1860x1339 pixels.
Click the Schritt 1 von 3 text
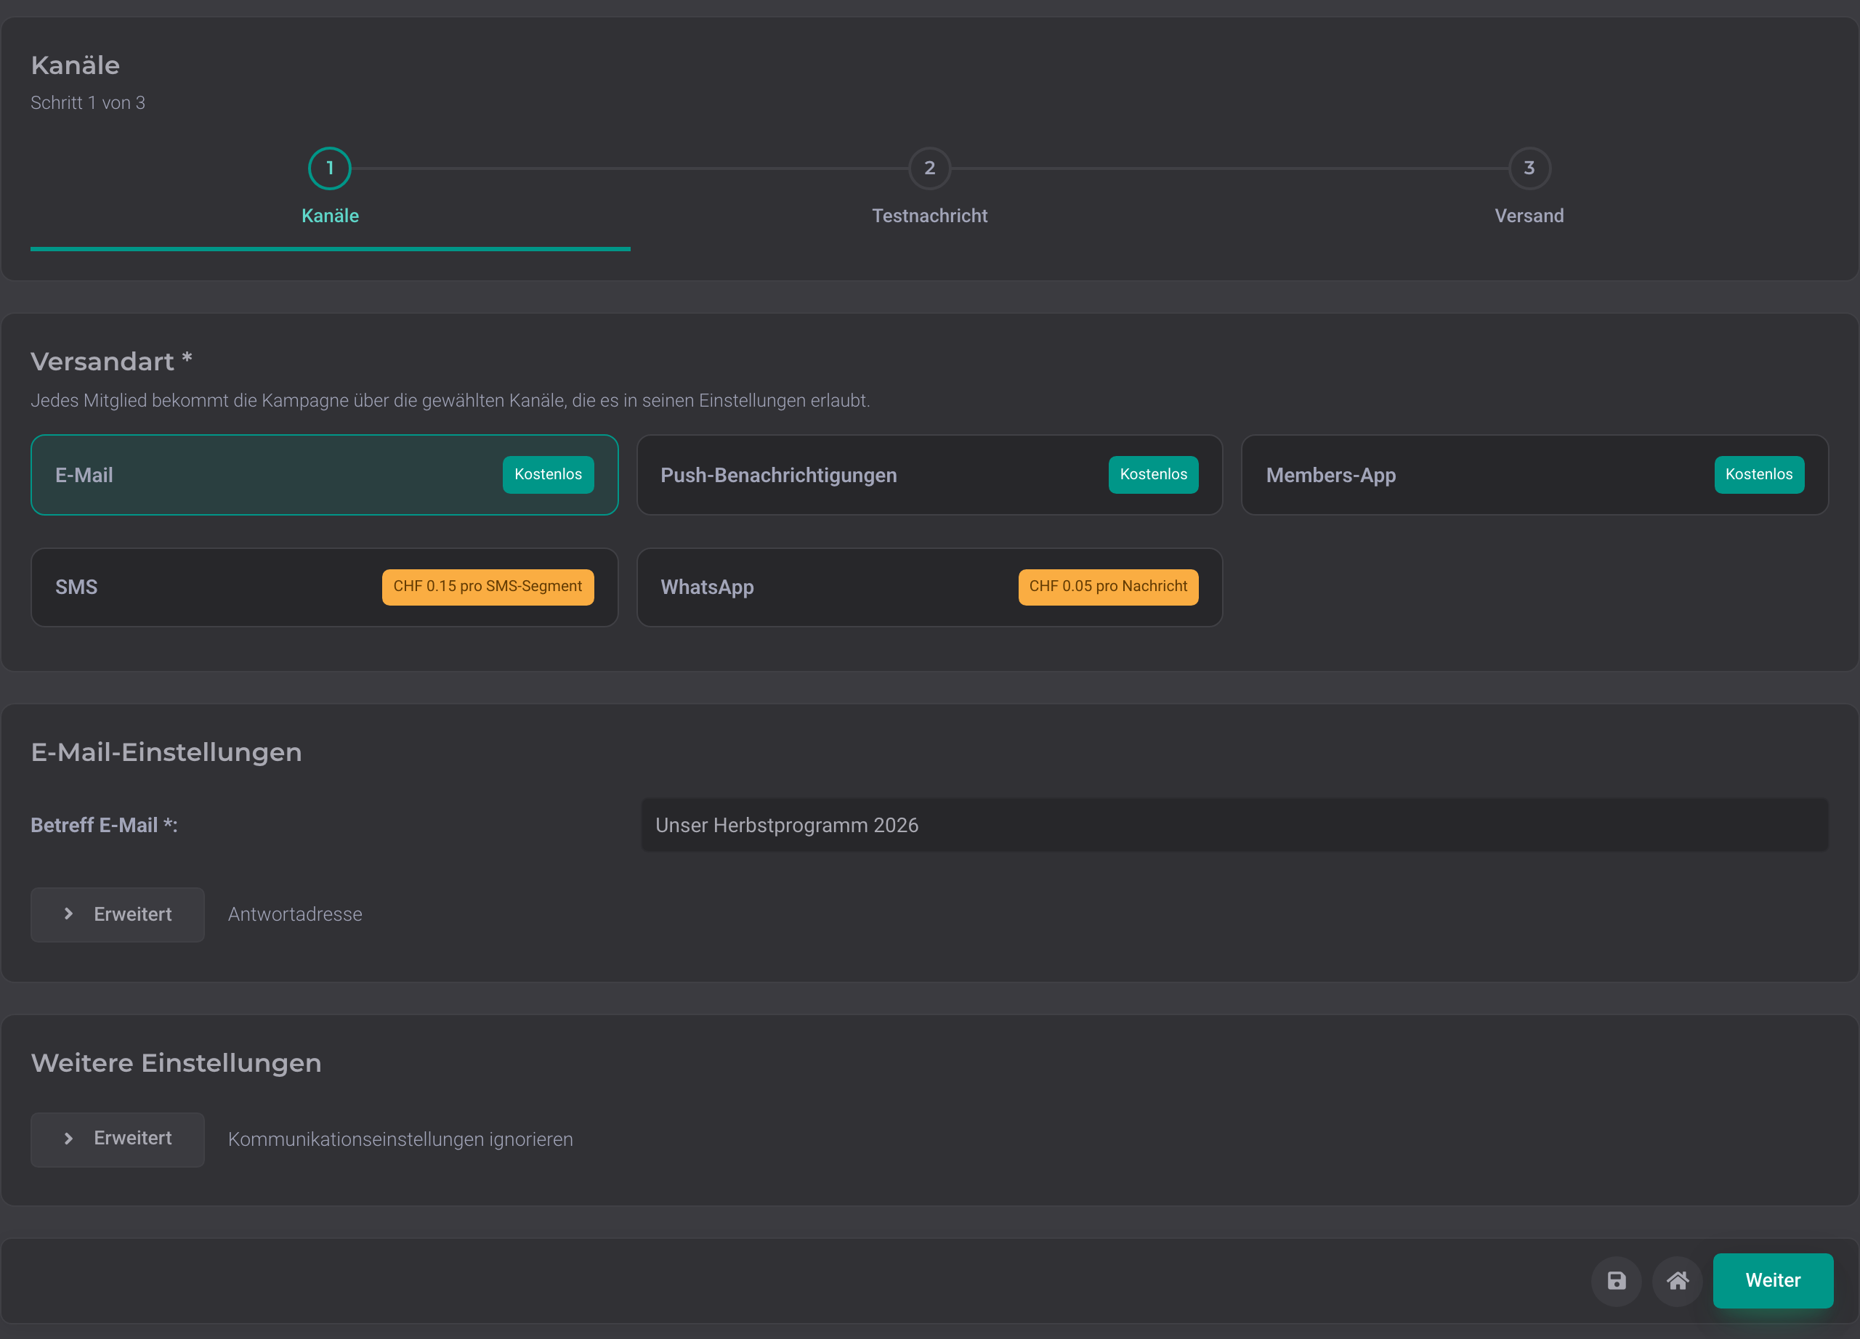pos(88,102)
